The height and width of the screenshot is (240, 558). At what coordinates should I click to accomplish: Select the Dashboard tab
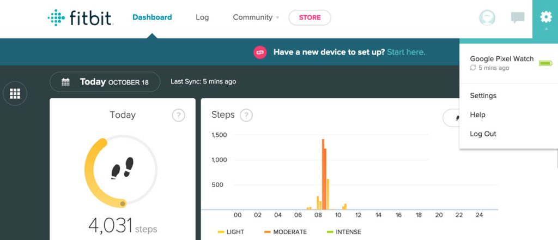click(152, 17)
